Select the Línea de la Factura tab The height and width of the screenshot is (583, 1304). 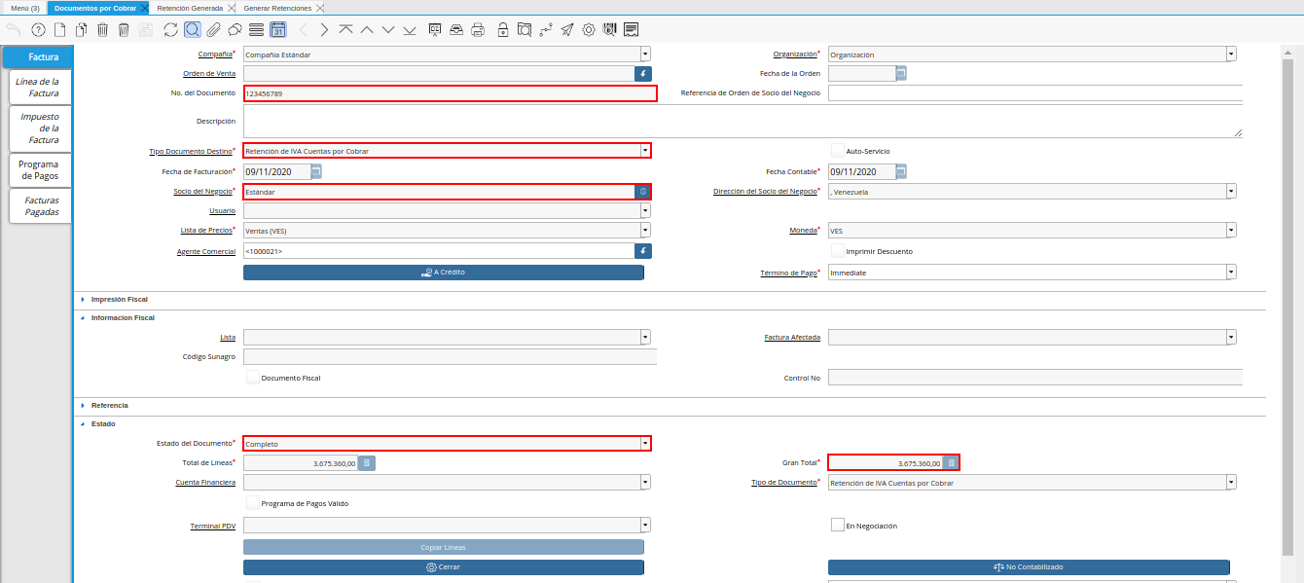click(38, 88)
